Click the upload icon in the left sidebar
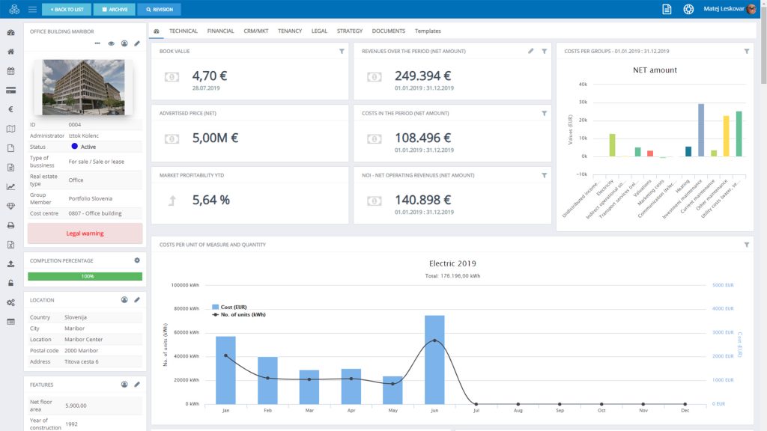The width and height of the screenshot is (767, 431). 10,264
